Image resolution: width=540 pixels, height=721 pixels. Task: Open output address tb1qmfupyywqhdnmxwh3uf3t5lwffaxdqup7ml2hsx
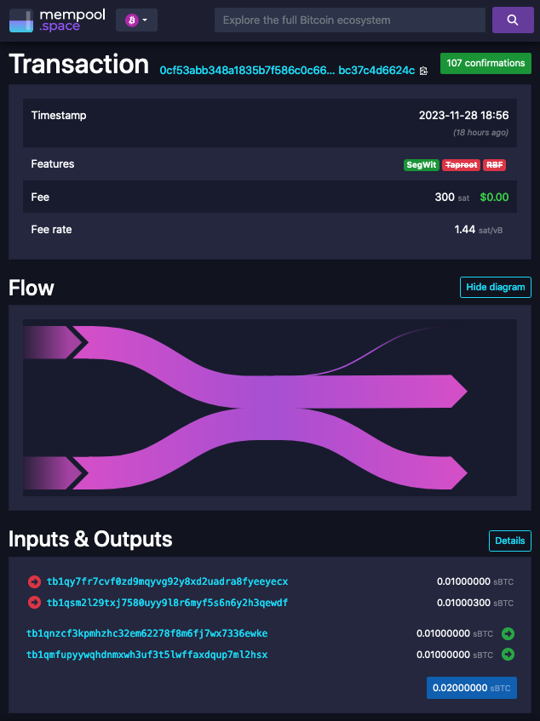click(x=146, y=655)
